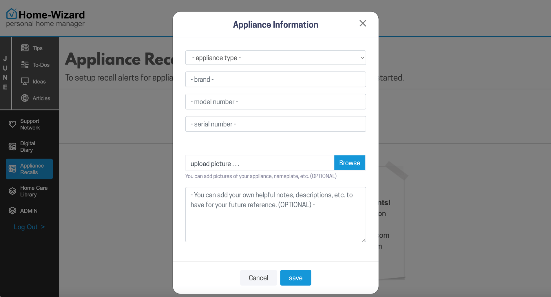Select the To-Dos icon
551x297 pixels.
pos(25,64)
